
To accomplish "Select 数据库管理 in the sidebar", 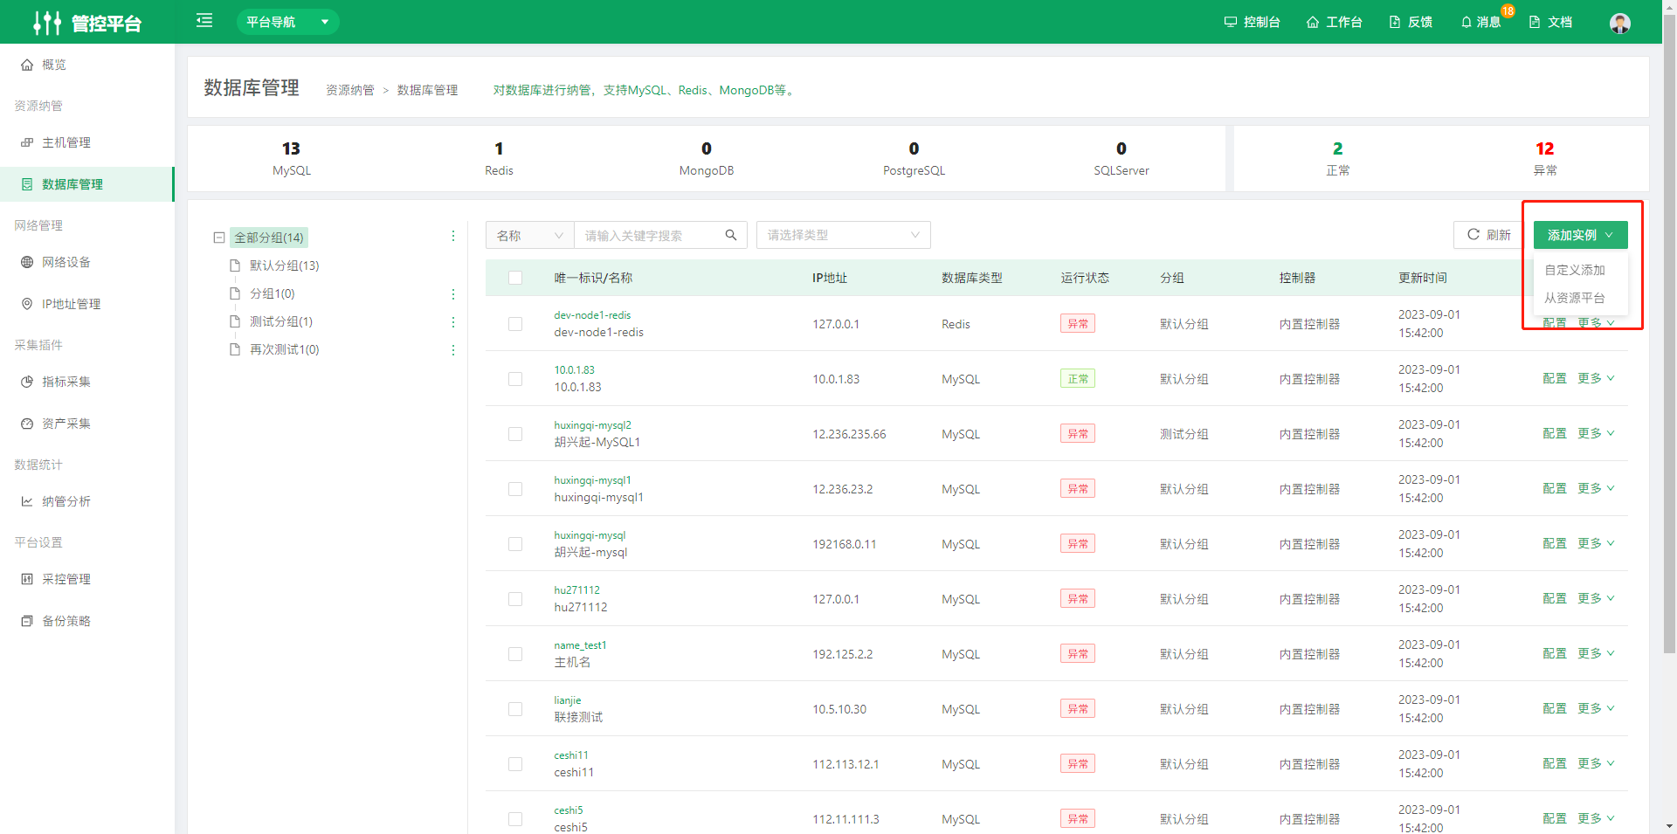I will (87, 184).
